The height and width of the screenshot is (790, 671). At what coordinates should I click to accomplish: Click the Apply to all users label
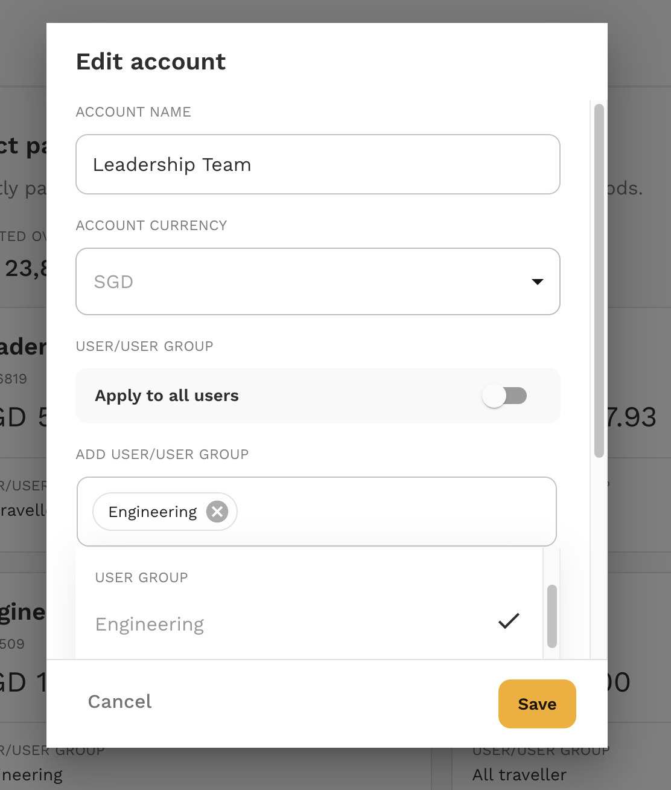click(x=167, y=396)
